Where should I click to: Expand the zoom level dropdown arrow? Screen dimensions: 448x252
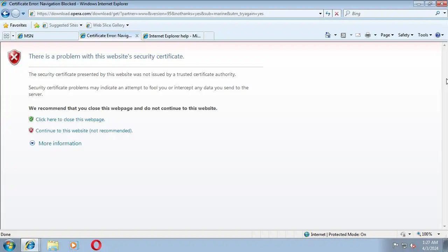pyautogui.click(x=439, y=234)
